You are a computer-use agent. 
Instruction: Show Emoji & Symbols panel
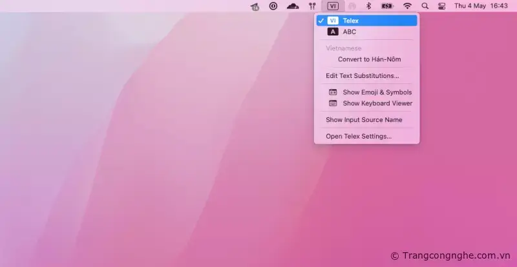point(377,92)
